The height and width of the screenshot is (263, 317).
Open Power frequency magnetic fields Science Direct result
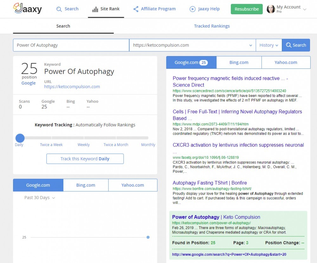click(x=230, y=81)
